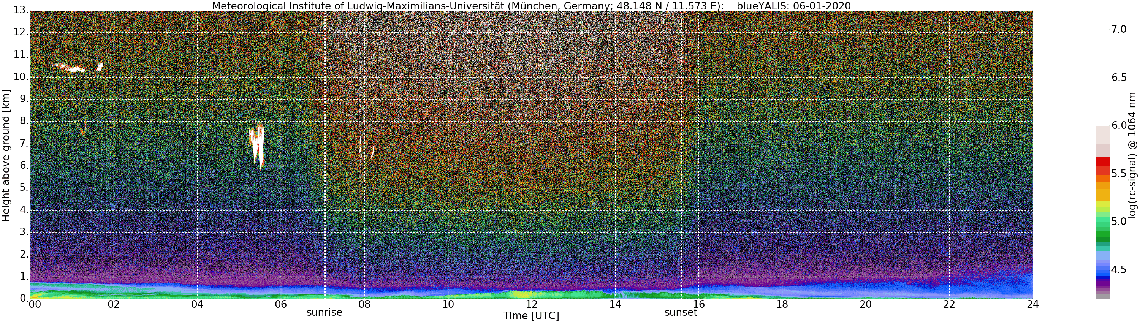Click the large white cloud streak near 05:30 UTC

(x=257, y=145)
